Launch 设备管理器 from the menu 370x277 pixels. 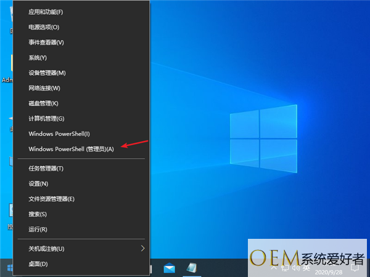coord(47,73)
